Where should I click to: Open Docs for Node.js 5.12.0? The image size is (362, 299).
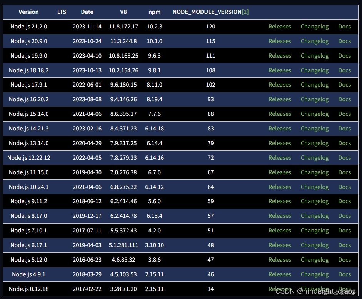344,259
